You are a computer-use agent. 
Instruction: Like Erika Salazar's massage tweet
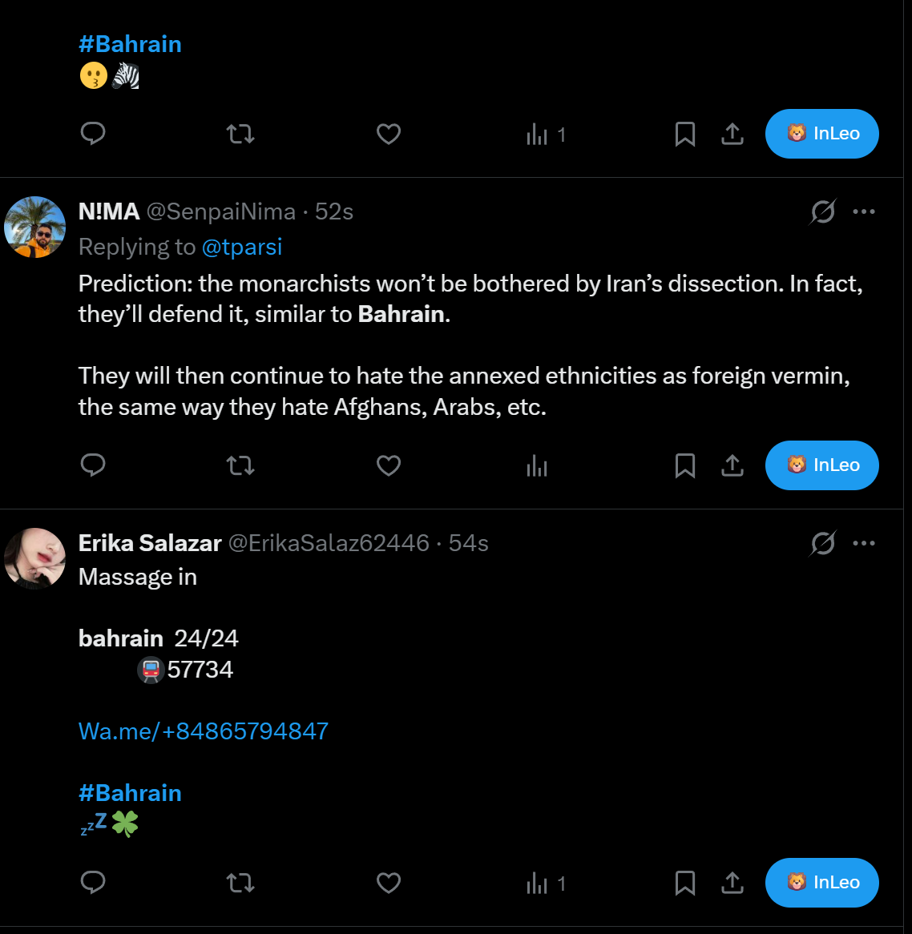pyautogui.click(x=389, y=883)
